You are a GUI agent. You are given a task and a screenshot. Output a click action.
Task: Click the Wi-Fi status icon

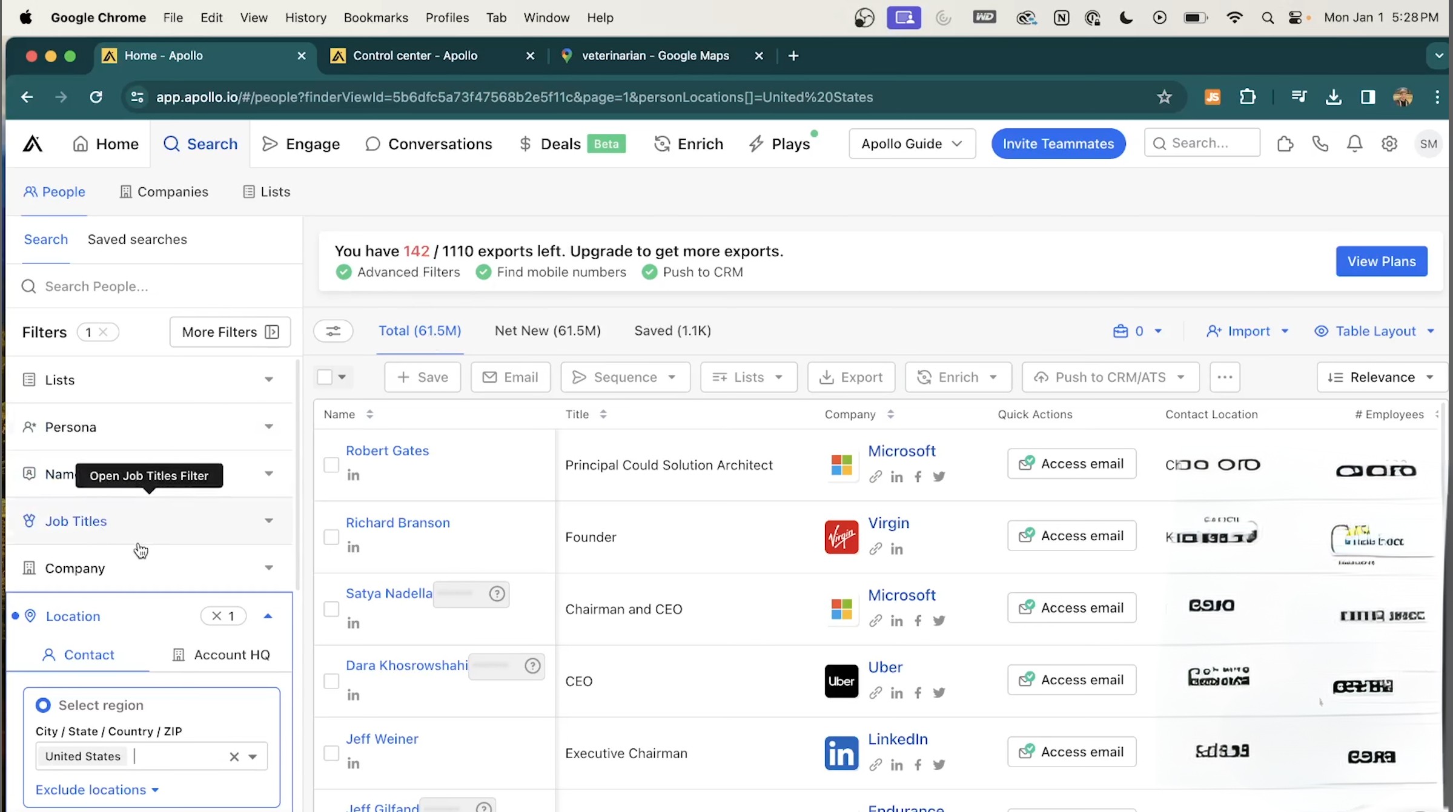pos(1234,18)
